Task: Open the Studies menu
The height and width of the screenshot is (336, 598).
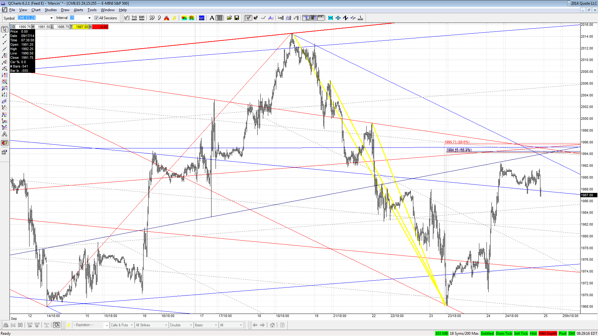Action: (x=51, y=10)
